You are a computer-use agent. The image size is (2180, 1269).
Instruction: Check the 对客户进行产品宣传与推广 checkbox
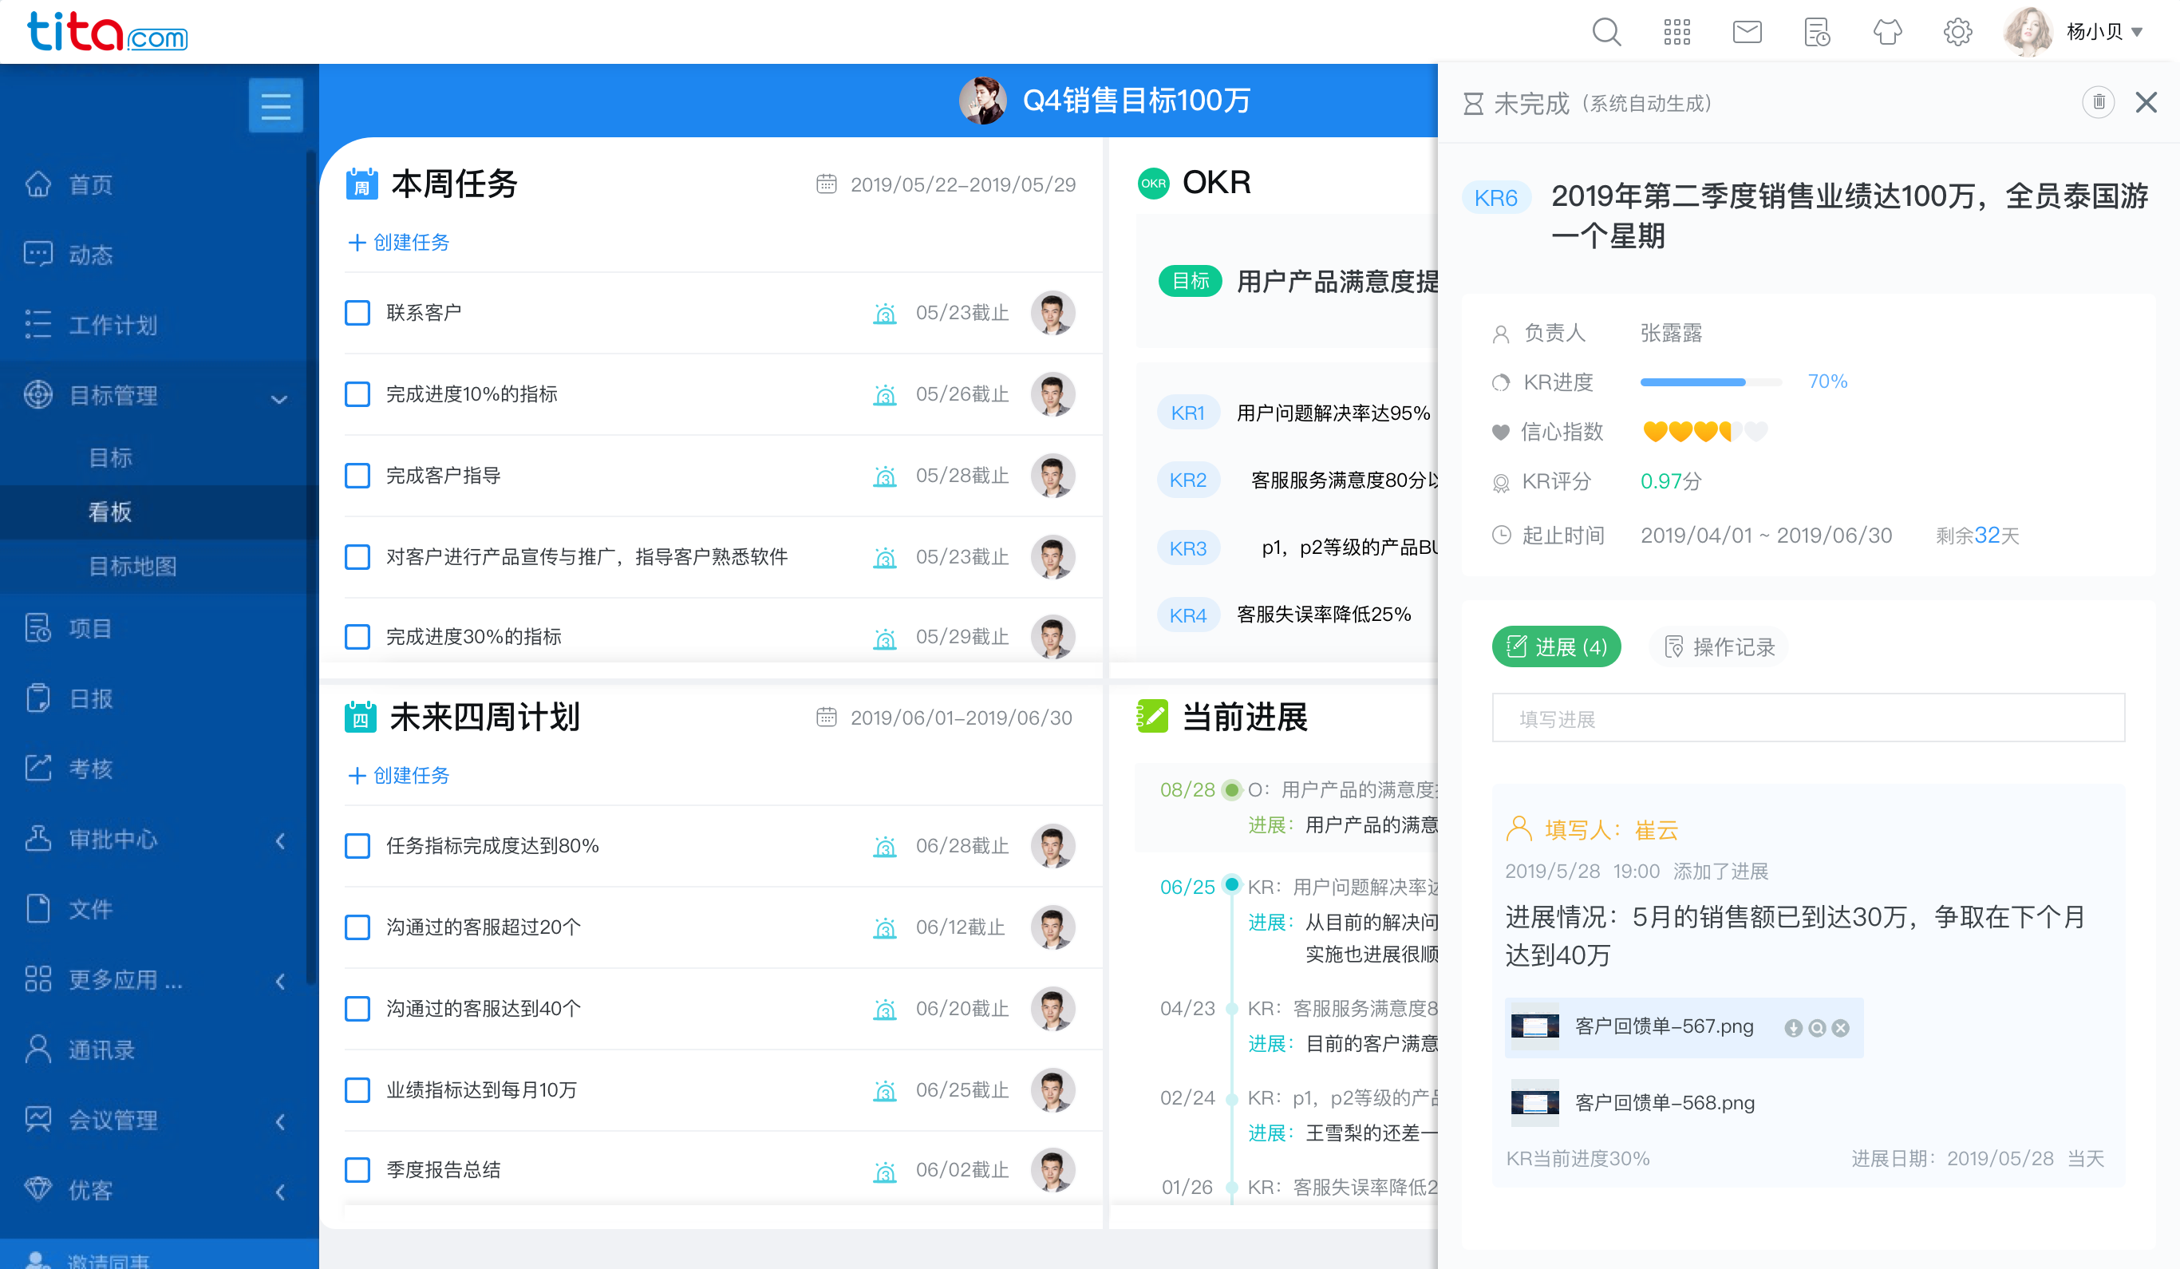[x=357, y=557]
